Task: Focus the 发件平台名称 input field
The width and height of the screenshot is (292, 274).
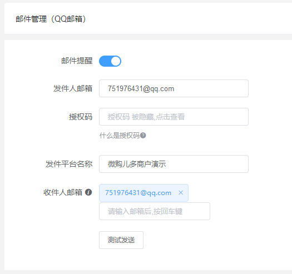Action: 174,164
